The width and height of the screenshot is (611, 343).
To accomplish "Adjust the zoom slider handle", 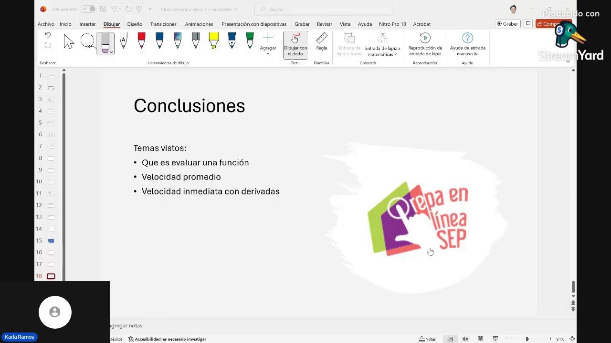I will tap(527, 339).
